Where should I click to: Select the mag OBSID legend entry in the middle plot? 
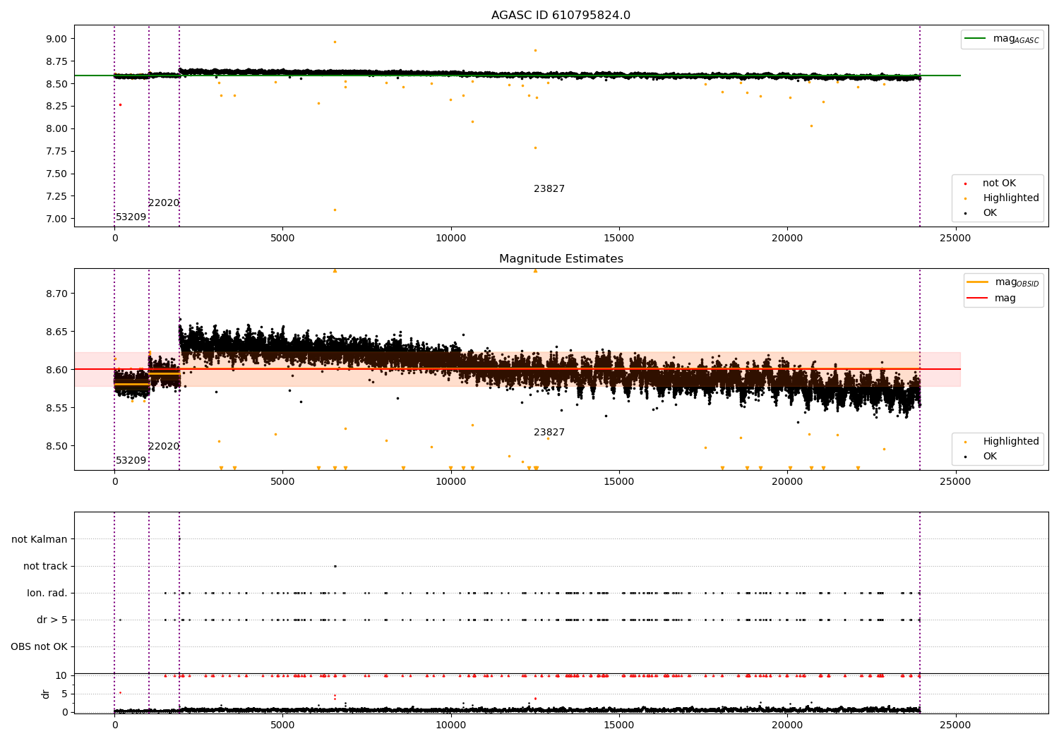(x=1003, y=282)
